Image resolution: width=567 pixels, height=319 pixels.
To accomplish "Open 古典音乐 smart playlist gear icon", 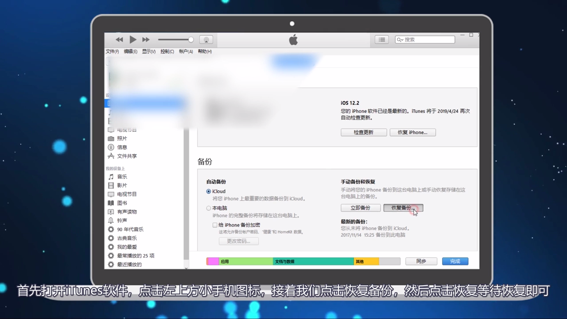I will pyautogui.click(x=111, y=238).
